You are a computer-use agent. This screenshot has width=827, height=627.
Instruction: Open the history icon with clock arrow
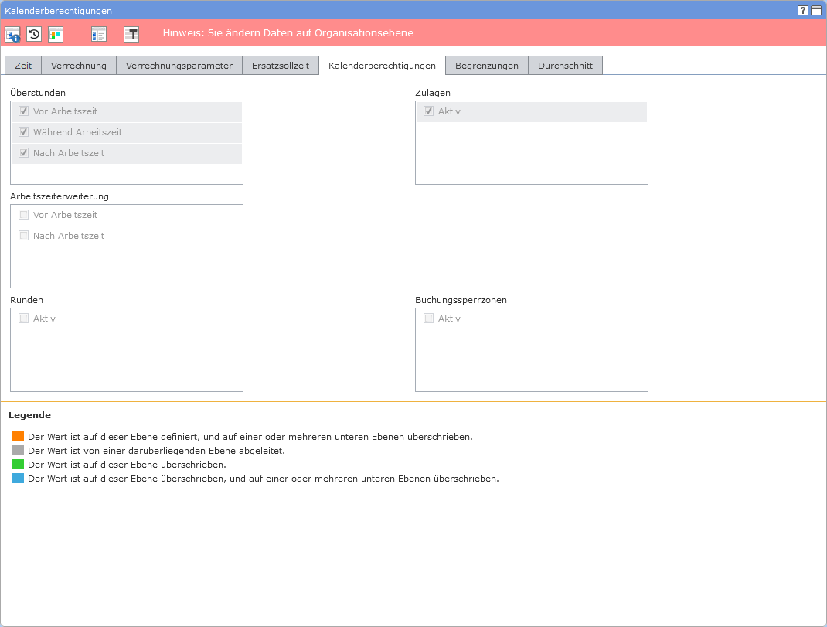34,34
